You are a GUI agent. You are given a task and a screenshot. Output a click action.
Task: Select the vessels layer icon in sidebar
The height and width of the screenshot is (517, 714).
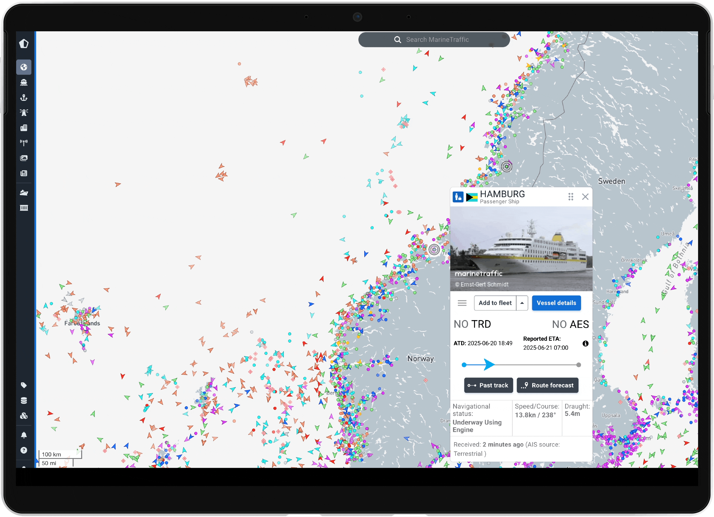pos(24,82)
